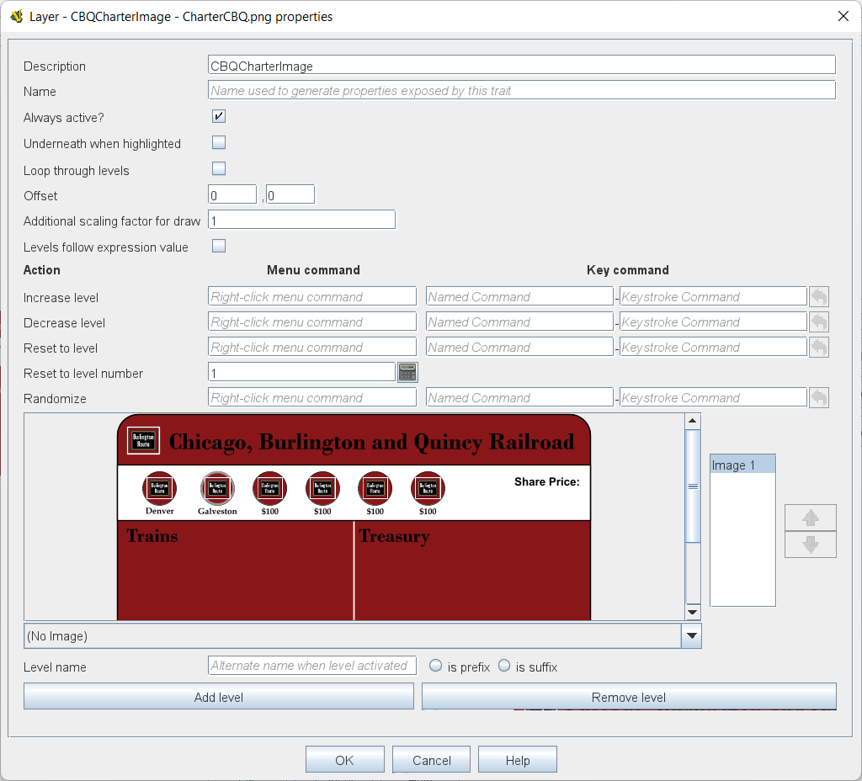Image resolution: width=862 pixels, height=781 pixels.
Task: Click the VASSAL app icon in title bar
Action: (17, 16)
